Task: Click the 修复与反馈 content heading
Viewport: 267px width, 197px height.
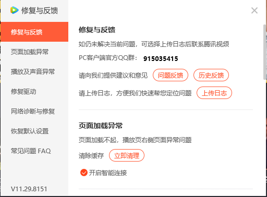Action: (97, 30)
